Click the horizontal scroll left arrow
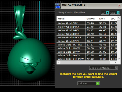Screen dimensions: 122x92 (x=58, y=63)
